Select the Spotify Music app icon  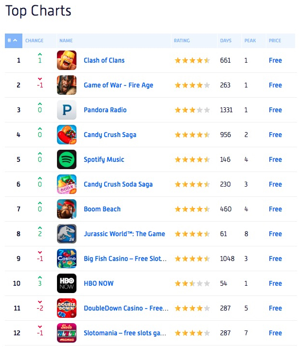(x=67, y=159)
